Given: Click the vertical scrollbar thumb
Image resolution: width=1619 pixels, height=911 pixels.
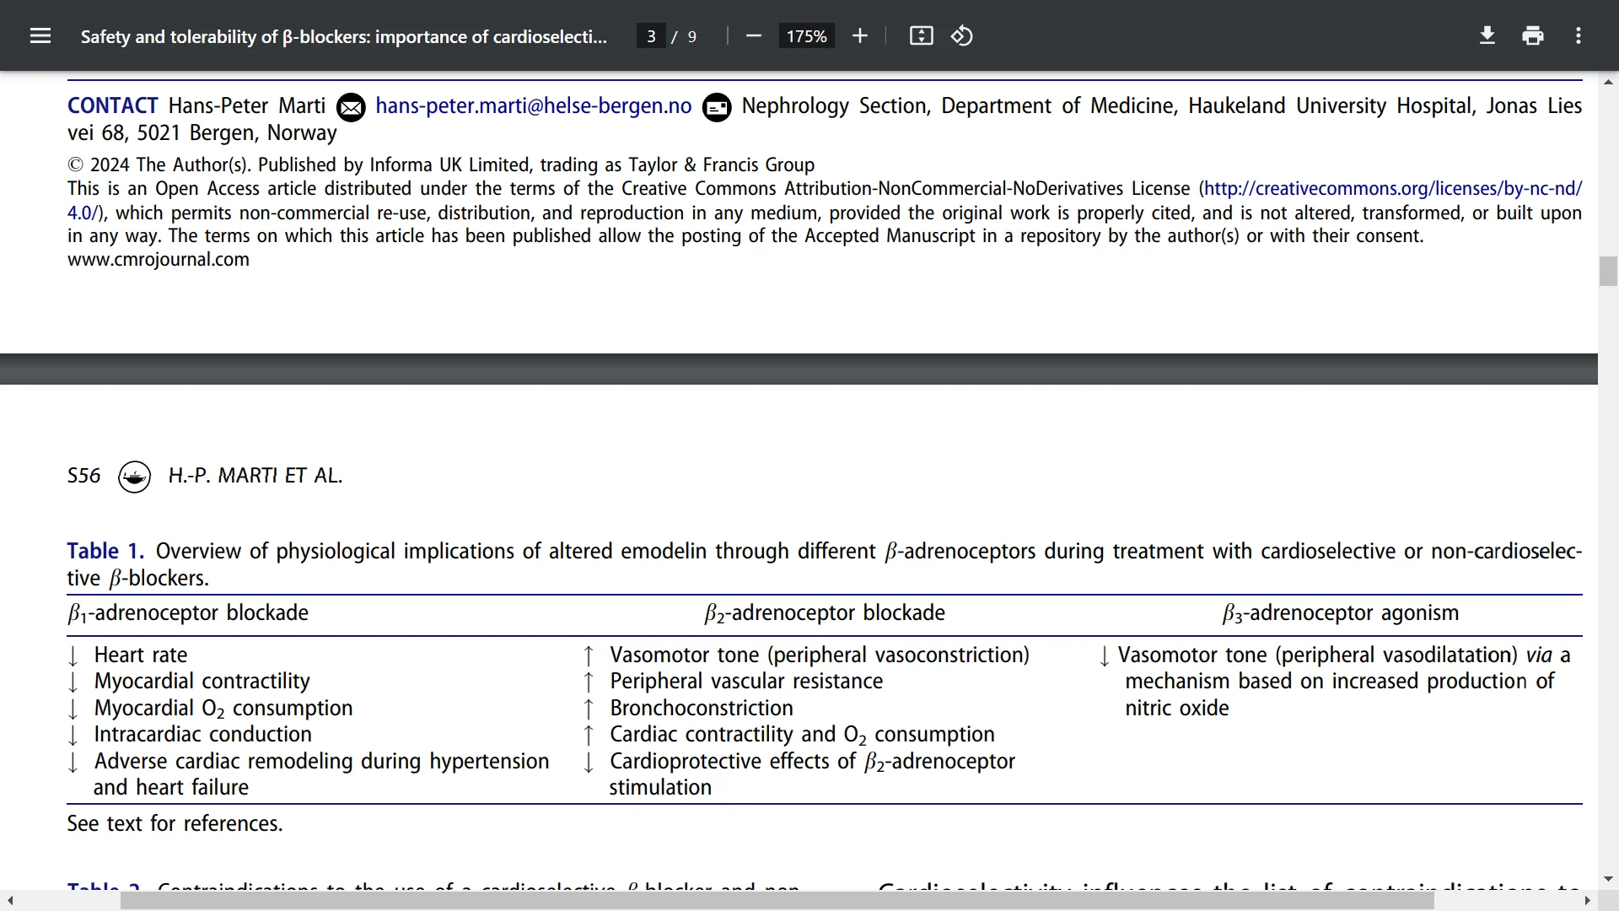Looking at the screenshot, I should pyautogui.click(x=1608, y=272).
